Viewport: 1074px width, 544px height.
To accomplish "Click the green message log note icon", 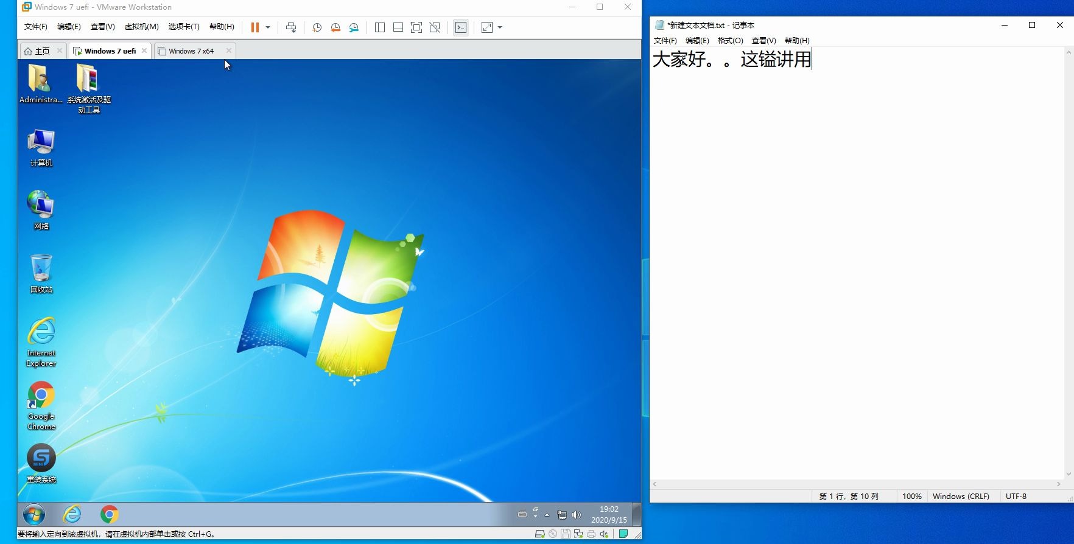I will [623, 534].
